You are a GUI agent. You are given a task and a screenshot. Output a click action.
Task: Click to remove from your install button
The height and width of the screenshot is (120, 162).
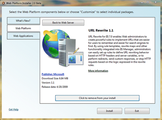pos(97,98)
